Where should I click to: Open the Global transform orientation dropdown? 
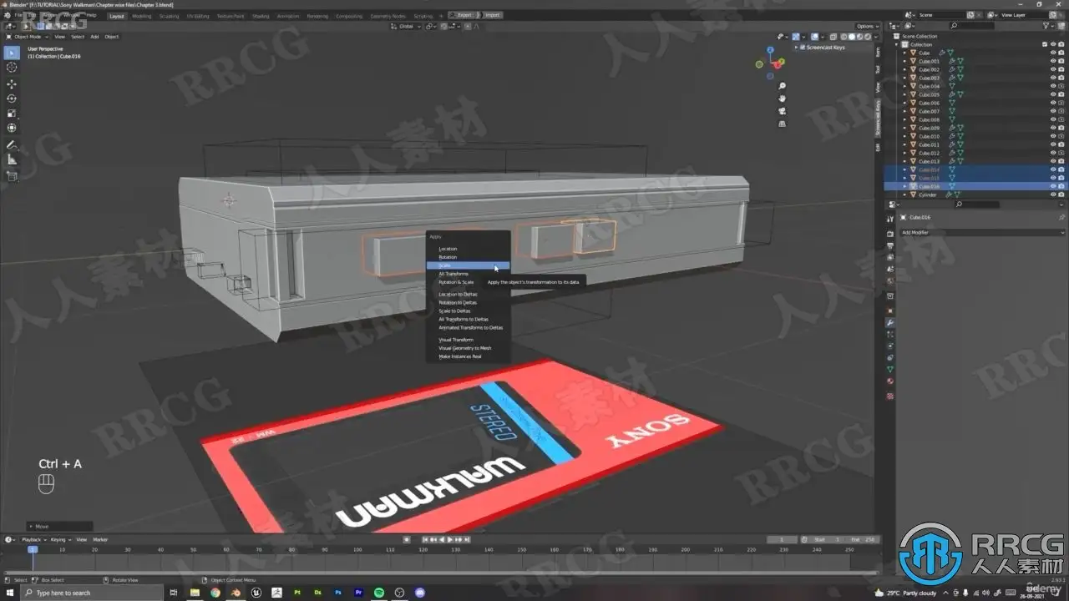[407, 26]
